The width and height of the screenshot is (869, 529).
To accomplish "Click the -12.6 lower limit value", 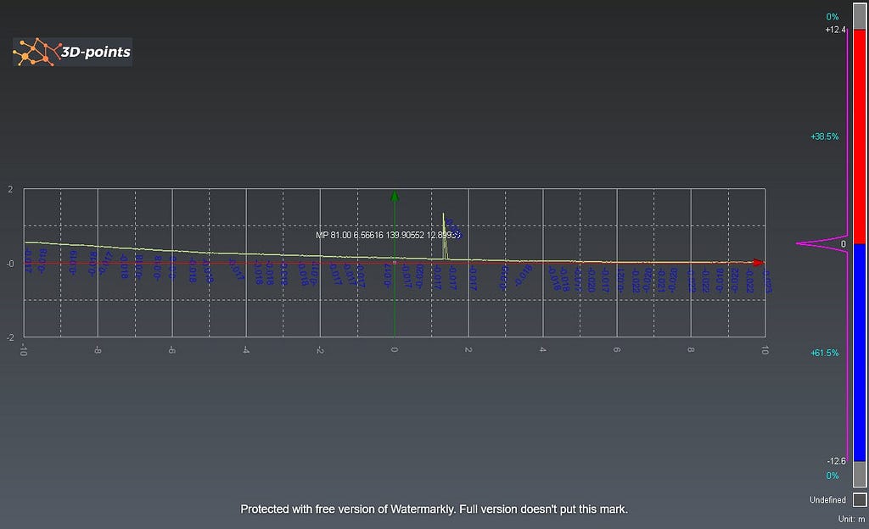I will point(836,460).
